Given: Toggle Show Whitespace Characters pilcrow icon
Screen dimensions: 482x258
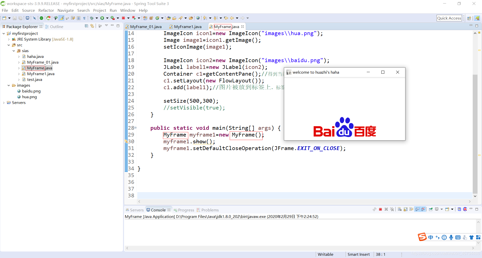Looking at the screenshot, I should click(84, 18).
